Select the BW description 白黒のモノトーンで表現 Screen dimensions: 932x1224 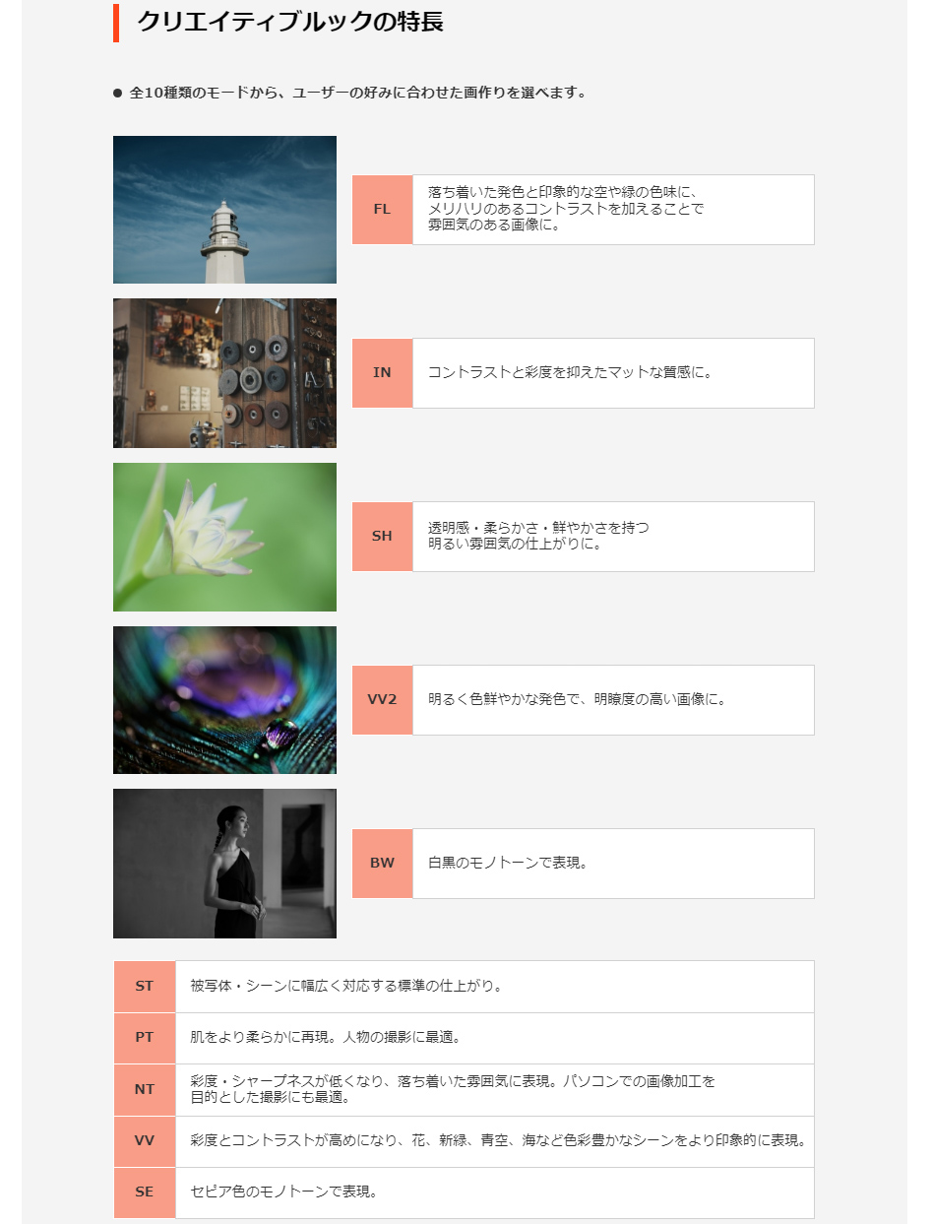(x=508, y=864)
